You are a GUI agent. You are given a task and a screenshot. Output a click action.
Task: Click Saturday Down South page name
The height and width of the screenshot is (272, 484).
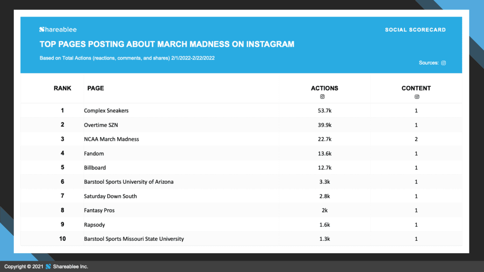pos(110,196)
